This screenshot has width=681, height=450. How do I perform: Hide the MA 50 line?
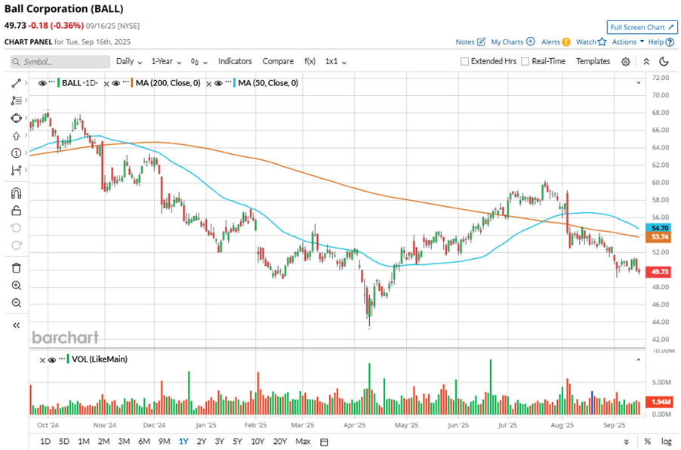(218, 83)
